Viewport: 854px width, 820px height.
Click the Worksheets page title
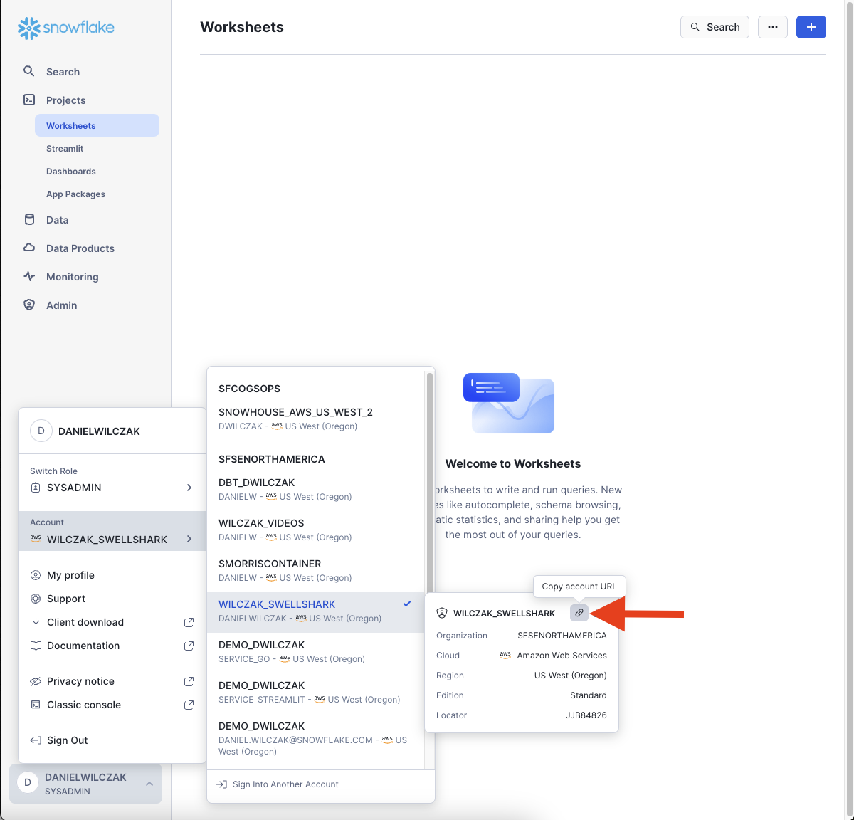coord(242,27)
